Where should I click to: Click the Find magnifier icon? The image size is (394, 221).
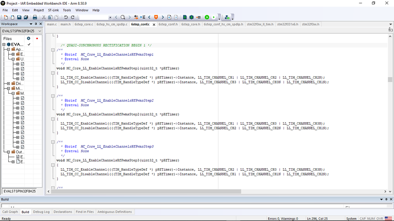(x=123, y=17)
